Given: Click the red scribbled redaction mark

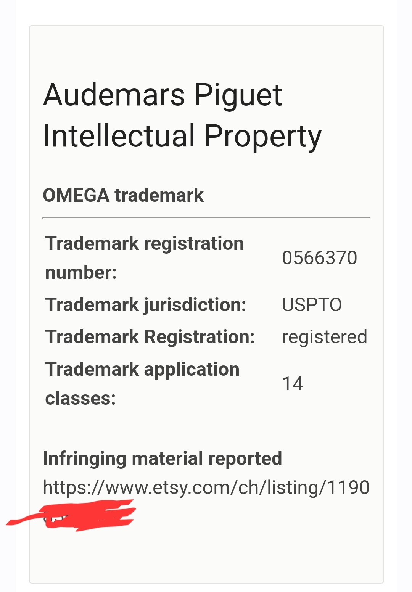Looking at the screenshot, I should 88,516.
